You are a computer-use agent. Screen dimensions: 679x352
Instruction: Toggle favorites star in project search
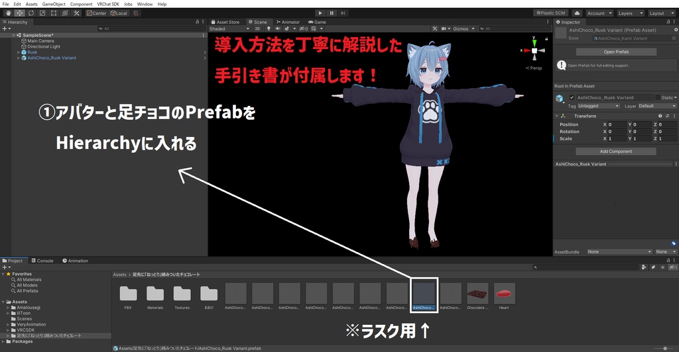click(662, 267)
